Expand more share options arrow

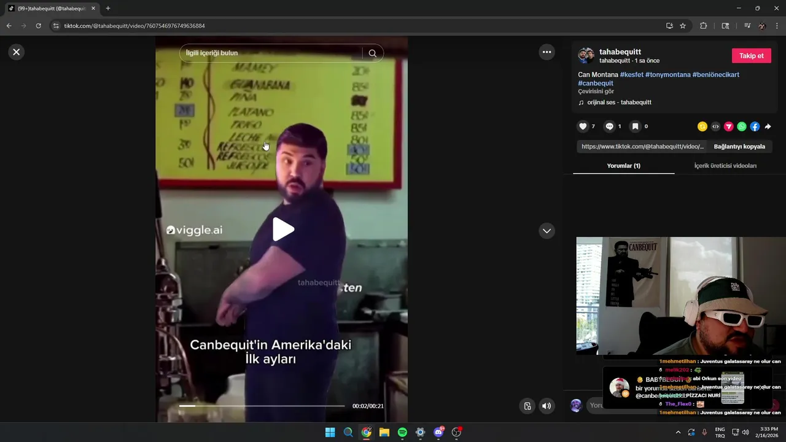pyautogui.click(x=768, y=126)
